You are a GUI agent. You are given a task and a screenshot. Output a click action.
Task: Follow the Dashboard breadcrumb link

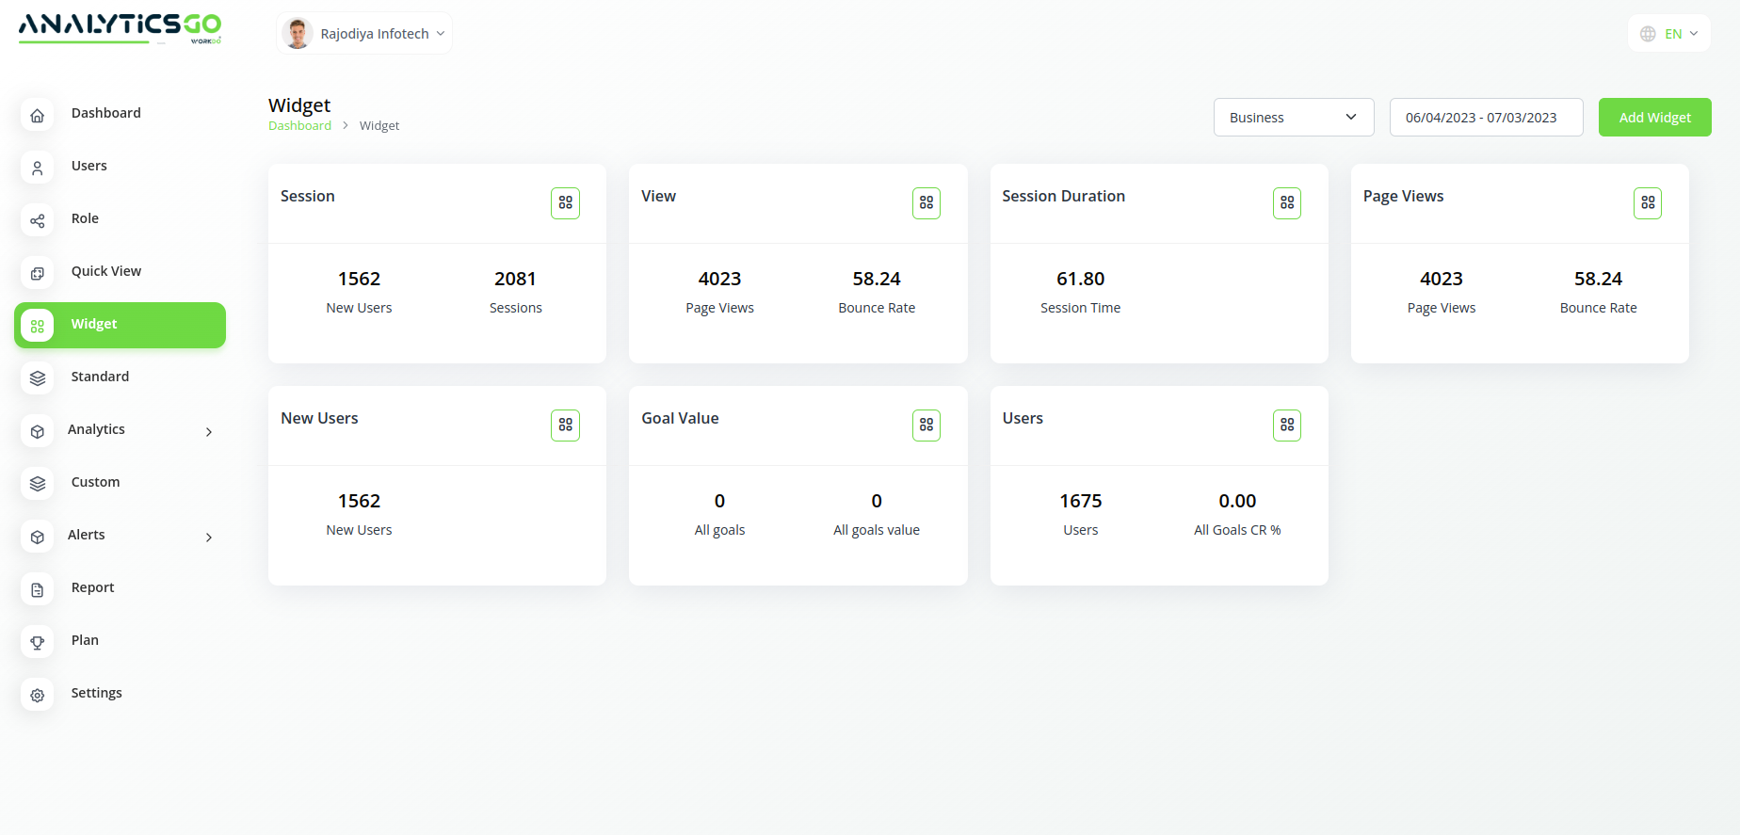point(299,126)
